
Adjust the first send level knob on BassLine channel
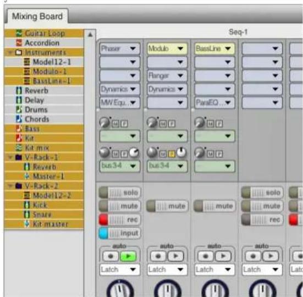200,123
